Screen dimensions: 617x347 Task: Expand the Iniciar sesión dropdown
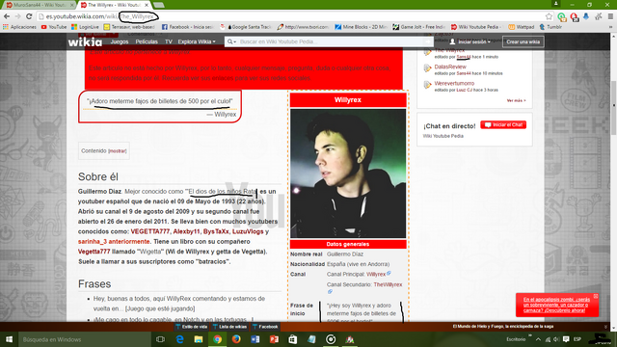(x=470, y=41)
